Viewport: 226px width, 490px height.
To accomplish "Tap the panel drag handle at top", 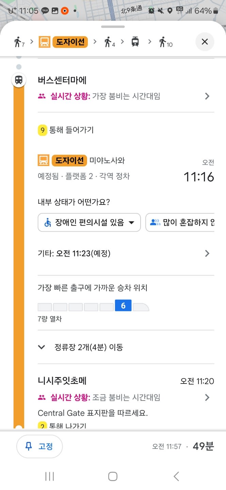I will [113, 27].
